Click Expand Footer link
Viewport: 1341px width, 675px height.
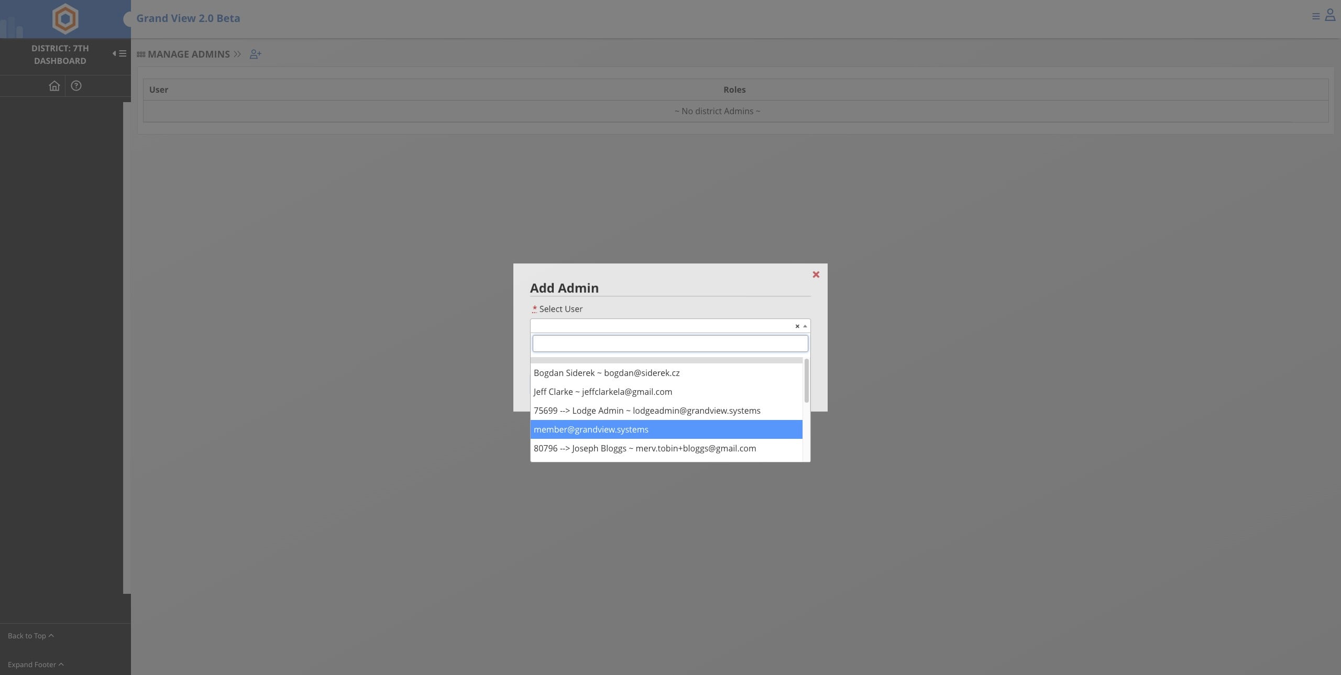point(36,665)
